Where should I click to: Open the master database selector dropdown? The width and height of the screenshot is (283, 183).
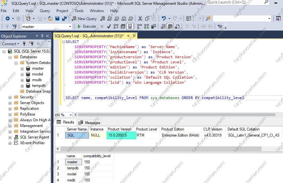(x=70, y=27)
